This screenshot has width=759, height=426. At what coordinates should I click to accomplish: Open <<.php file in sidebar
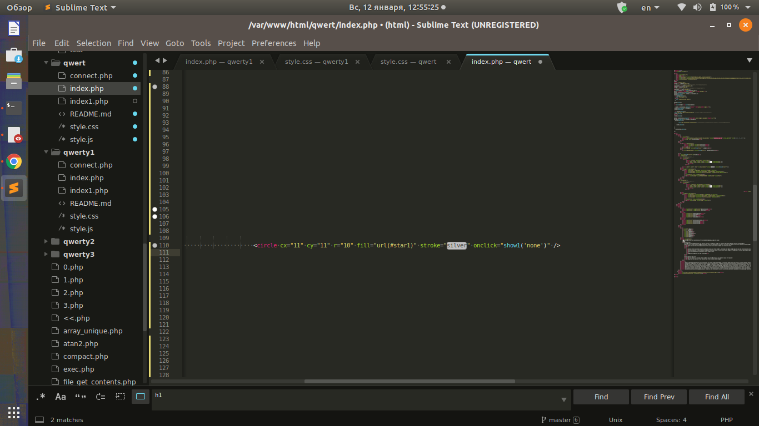[76, 318]
